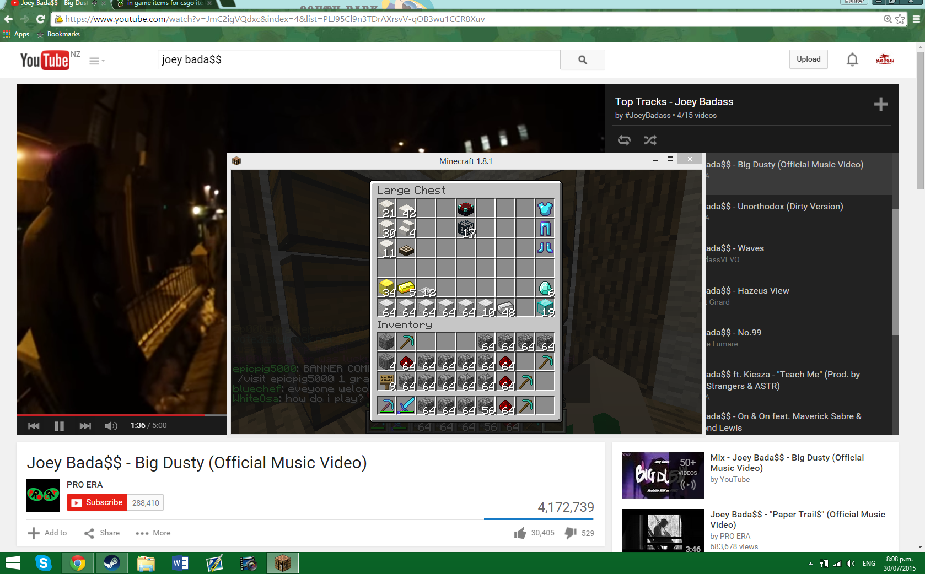This screenshot has width=925, height=574.
Task: Play Waves from the playlist
Action: [798, 257]
